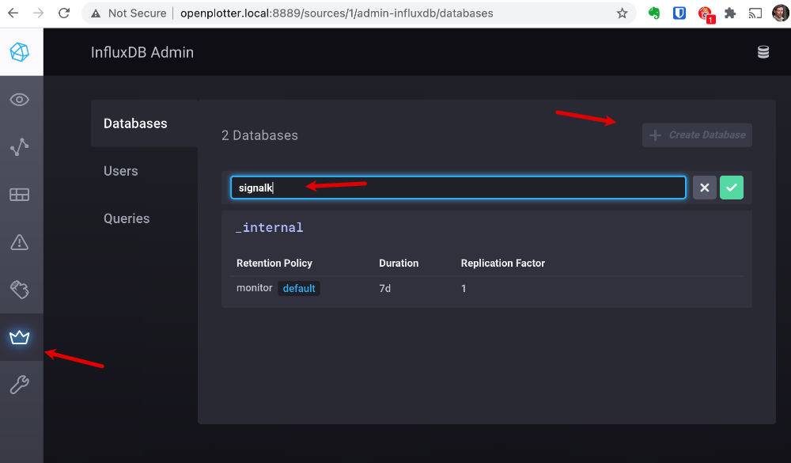The height and width of the screenshot is (463, 791).
Task: Click the database source icon top right
Action: (763, 52)
